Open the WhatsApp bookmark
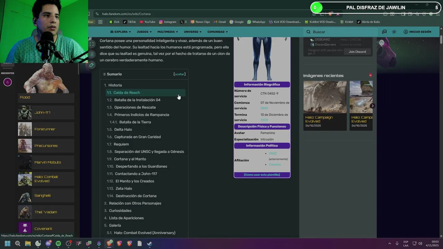Viewport: 443px width, 249px height. point(256,22)
